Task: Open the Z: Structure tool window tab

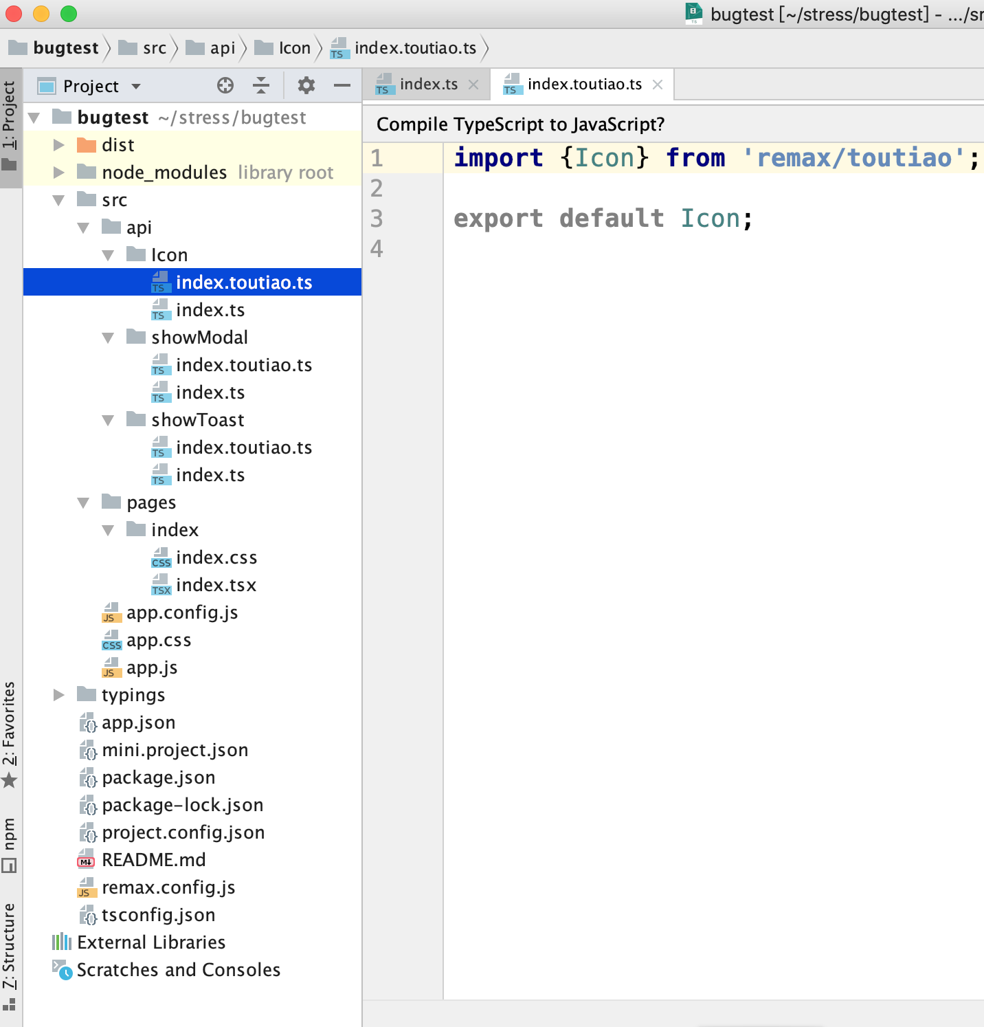Action: coord(10,956)
